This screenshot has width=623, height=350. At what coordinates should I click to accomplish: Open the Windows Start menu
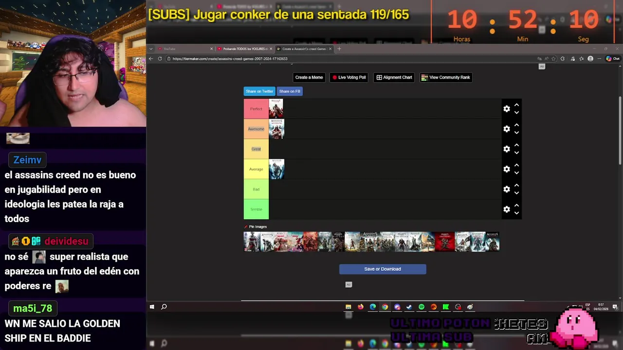point(152,307)
